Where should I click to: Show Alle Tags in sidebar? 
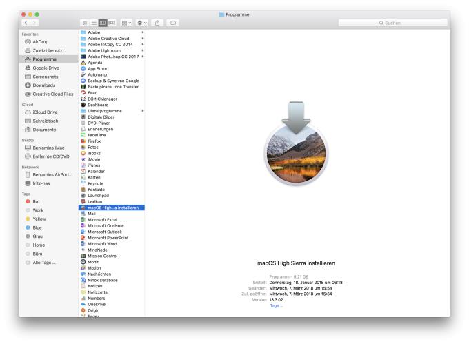[48, 263]
